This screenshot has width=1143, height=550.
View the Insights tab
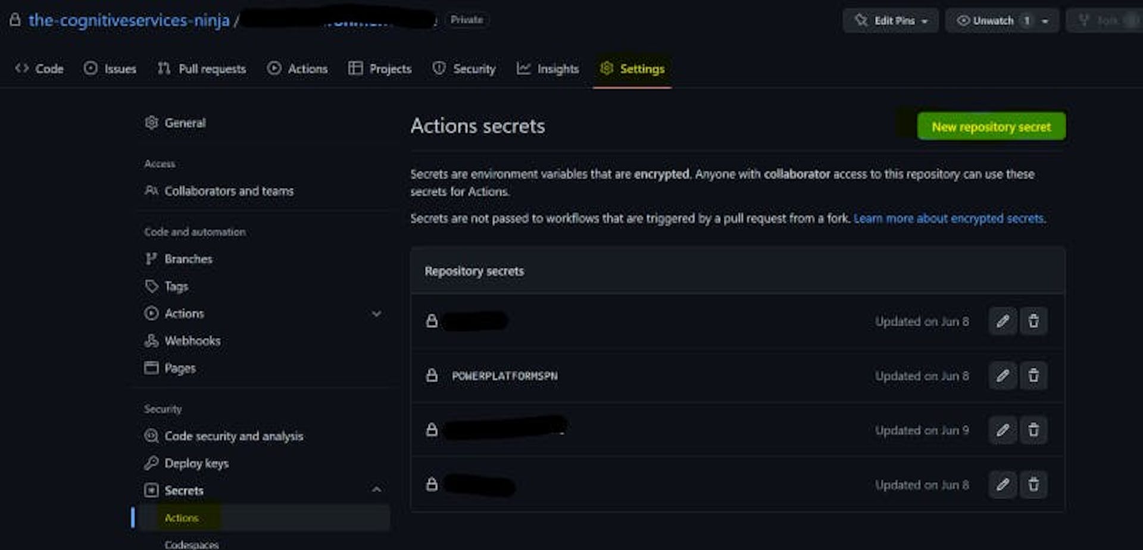pyautogui.click(x=548, y=69)
